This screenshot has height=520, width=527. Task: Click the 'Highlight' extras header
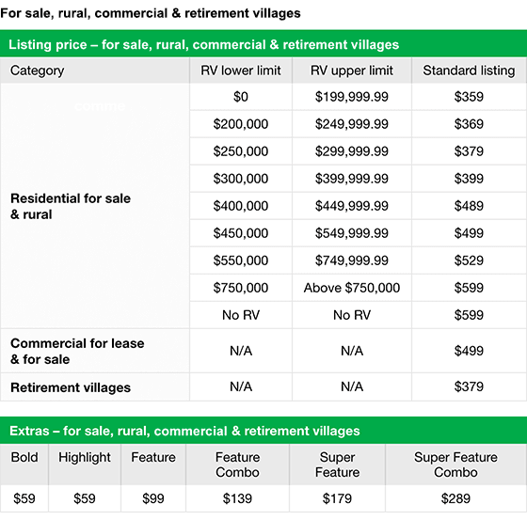tap(85, 458)
